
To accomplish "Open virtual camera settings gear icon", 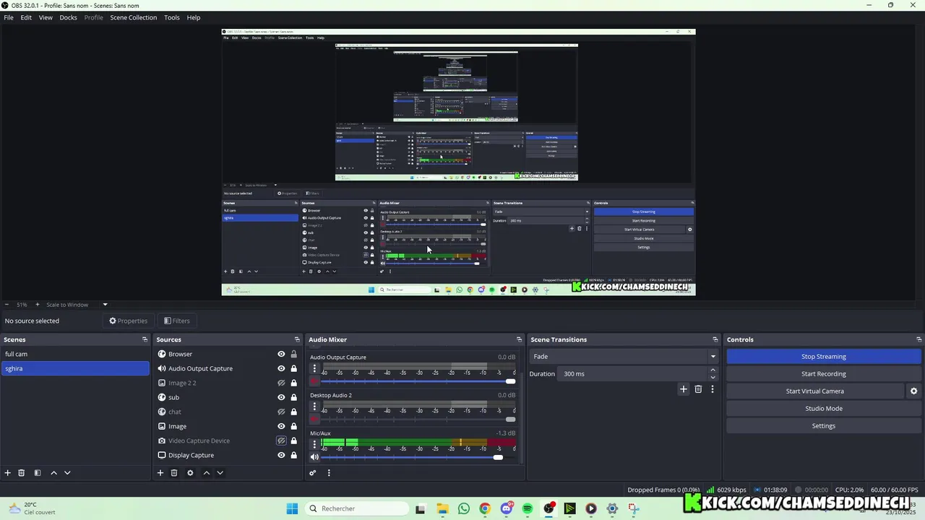I will 913,391.
